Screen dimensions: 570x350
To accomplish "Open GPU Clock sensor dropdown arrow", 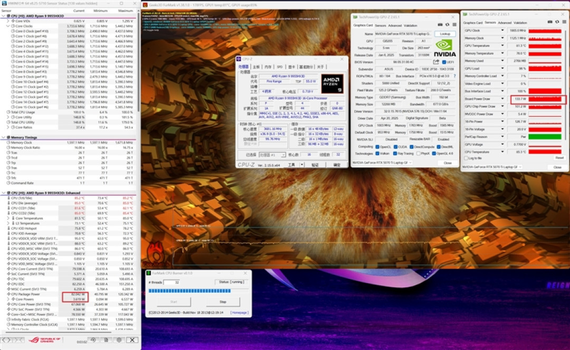I will click(x=503, y=31).
